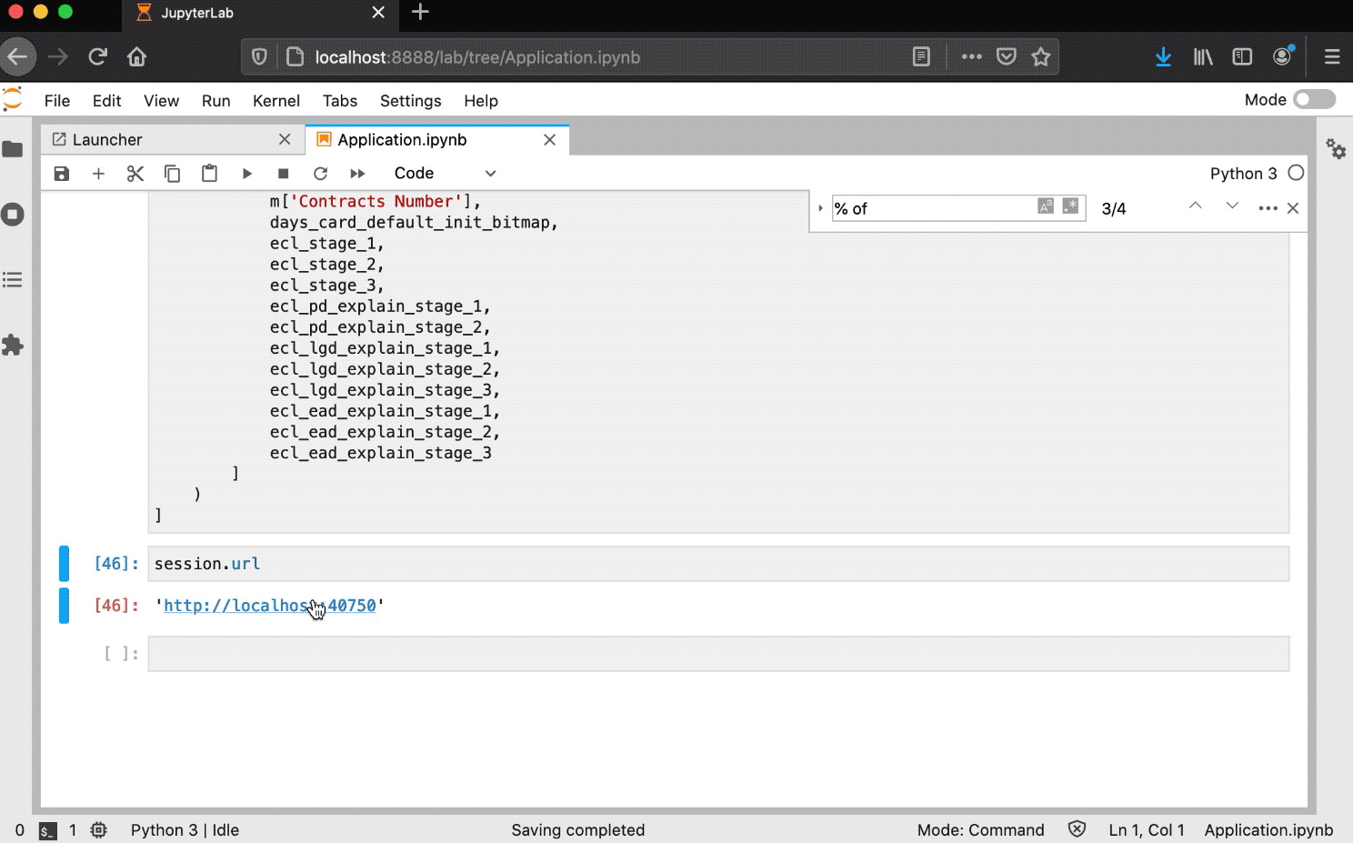
Task: Open the file browser sidebar icon
Action: [x=13, y=149]
